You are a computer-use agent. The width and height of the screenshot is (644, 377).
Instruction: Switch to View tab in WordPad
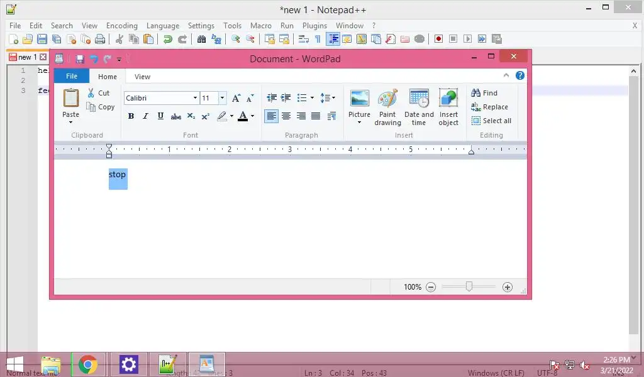(x=142, y=77)
